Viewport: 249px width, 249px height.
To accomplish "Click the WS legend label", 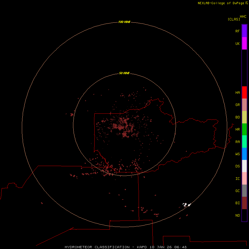I will pyautogui.click(x=237, y=154).
